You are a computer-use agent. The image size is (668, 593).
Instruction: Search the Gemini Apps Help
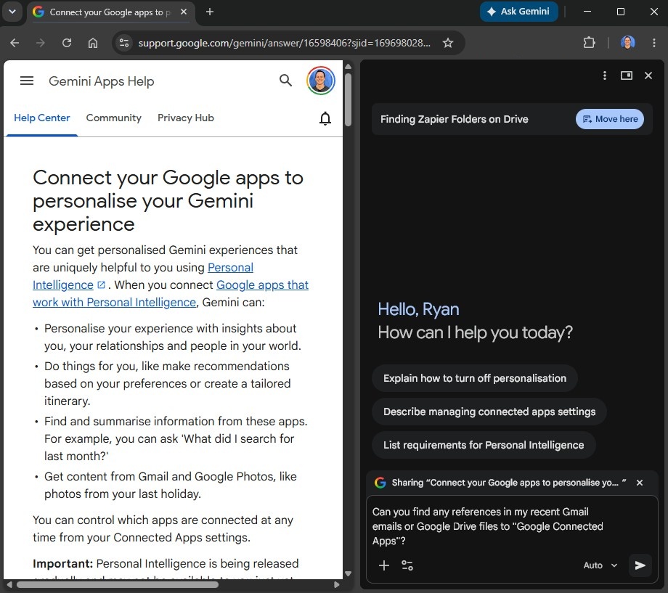[285, 80]
